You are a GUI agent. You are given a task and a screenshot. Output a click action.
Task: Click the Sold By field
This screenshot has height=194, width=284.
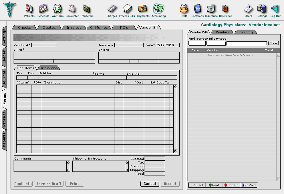click(65, 77)
